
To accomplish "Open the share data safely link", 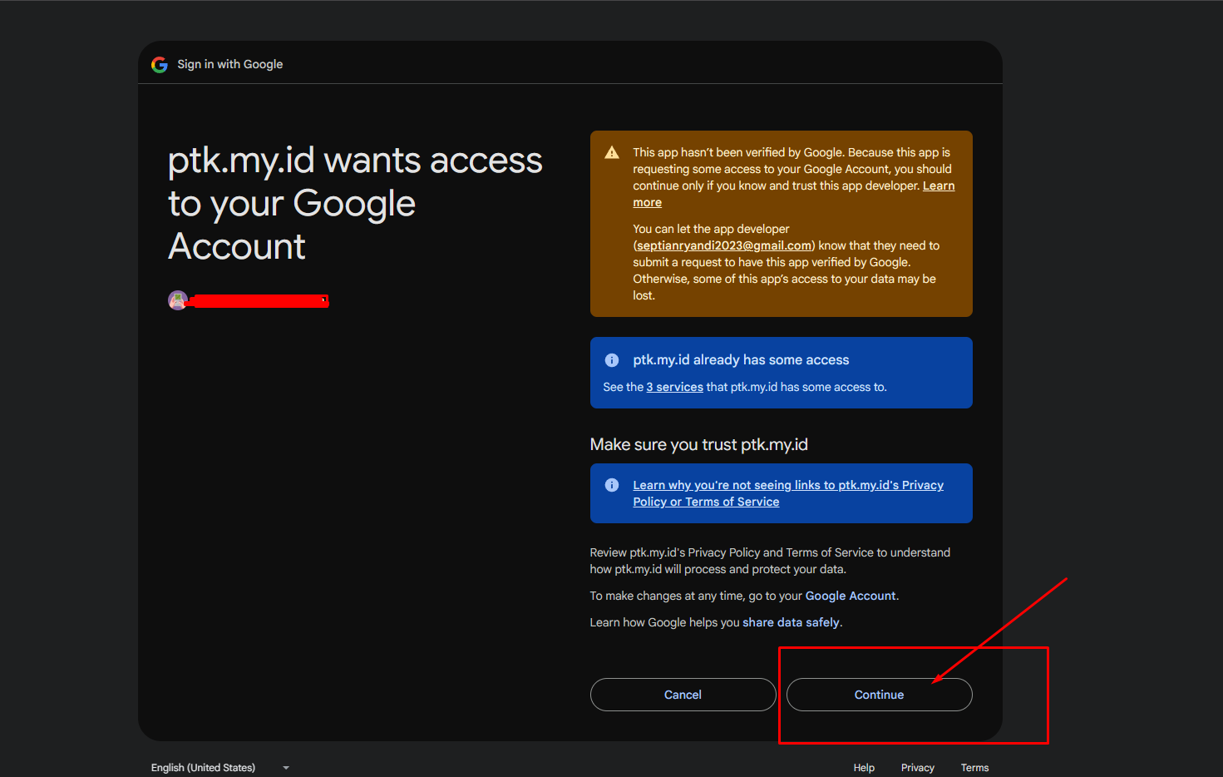I will point(791,622).
